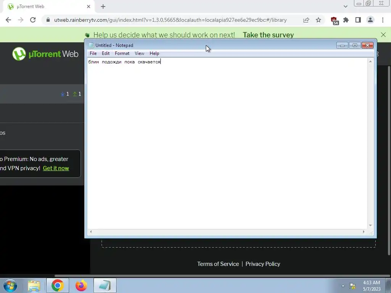Dismiss the survey banner
Image resolution: width=391 pixels, height=293 pixels.
click(383, 35)
